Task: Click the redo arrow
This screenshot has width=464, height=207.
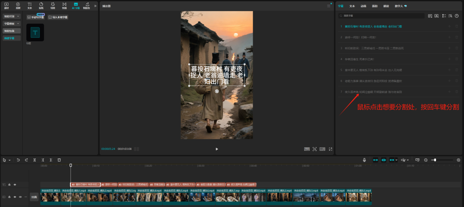Action: (x=26, y=160)
